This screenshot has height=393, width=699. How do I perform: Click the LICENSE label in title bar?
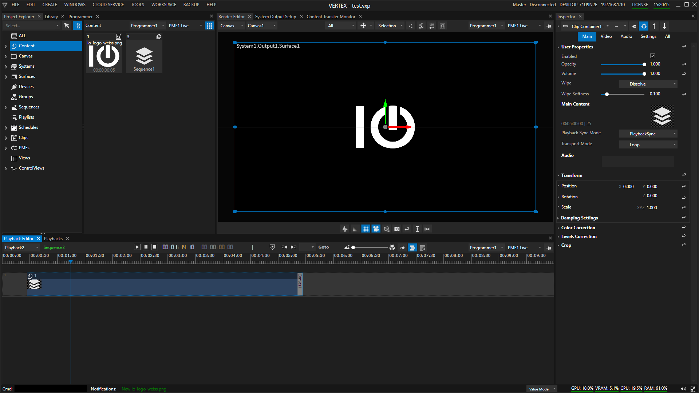[640, 5]
